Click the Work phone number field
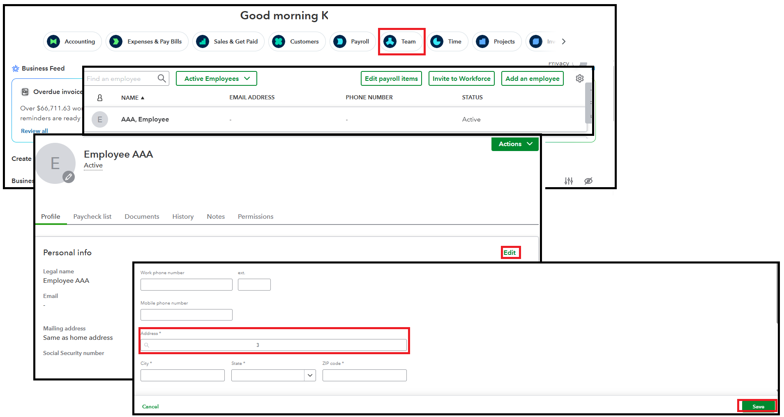The height and width of the screenshot is (417, 784). click(x=187, y=284)
